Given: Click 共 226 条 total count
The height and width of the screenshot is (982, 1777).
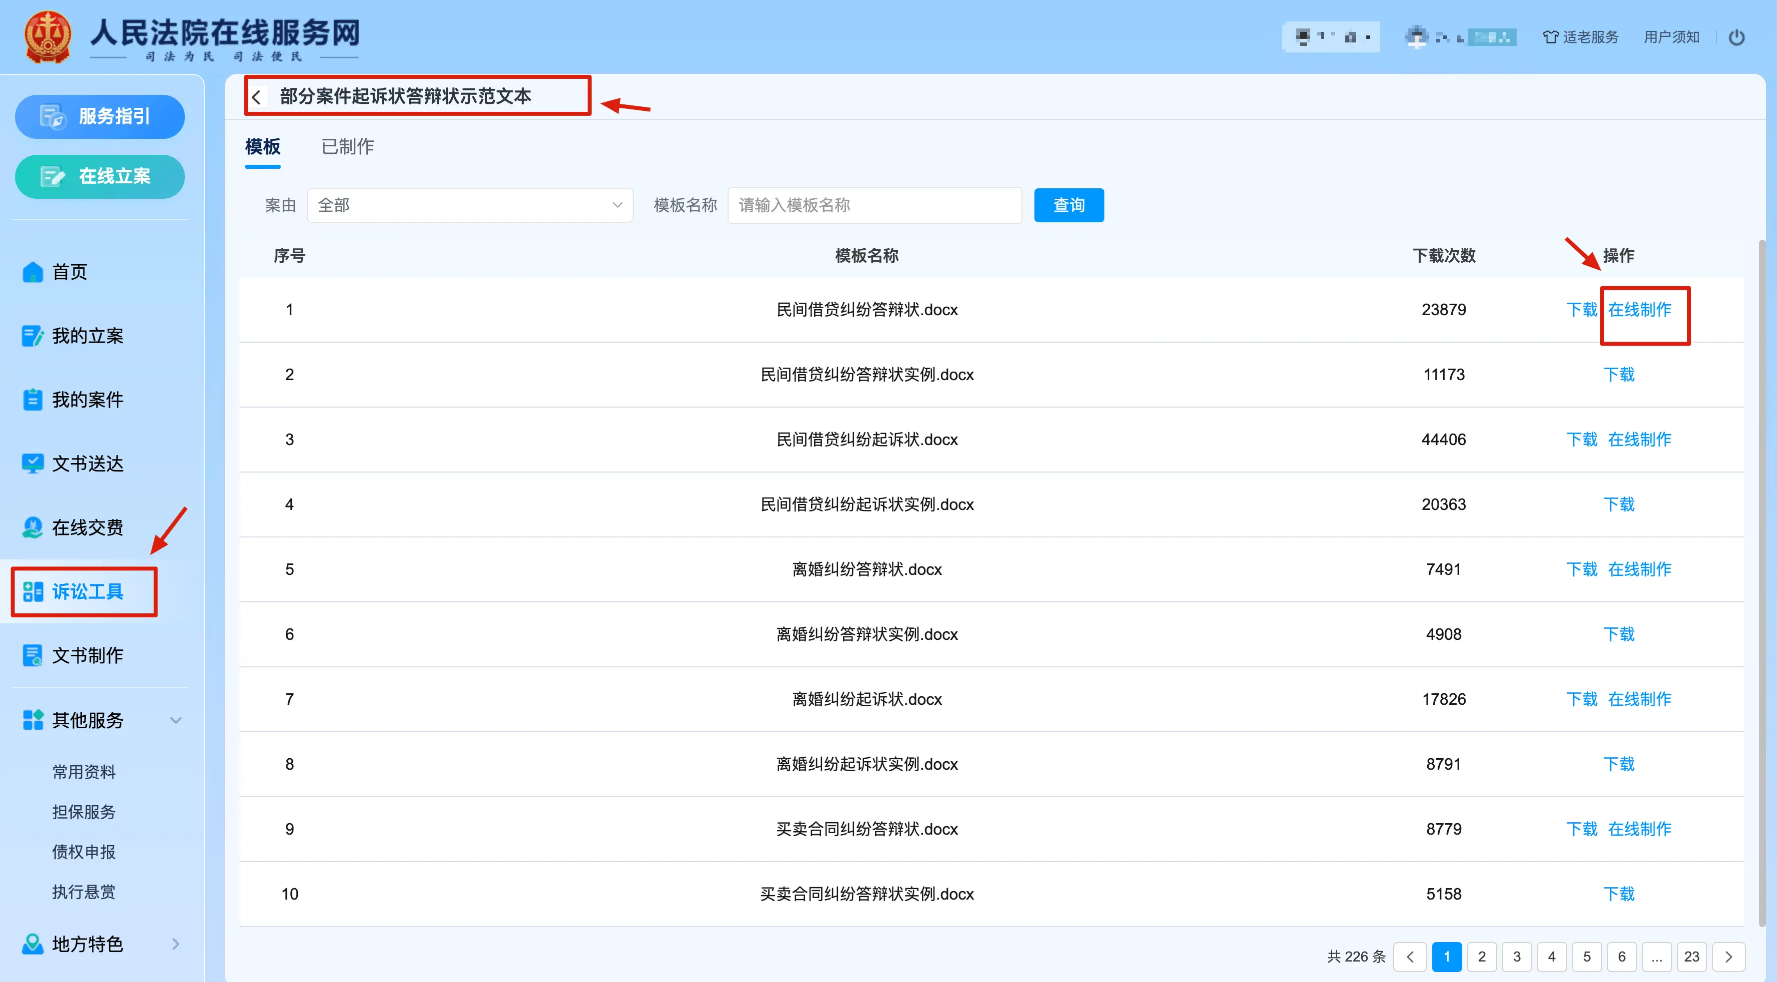Looking at the screenshot, I should point(1356,957).
